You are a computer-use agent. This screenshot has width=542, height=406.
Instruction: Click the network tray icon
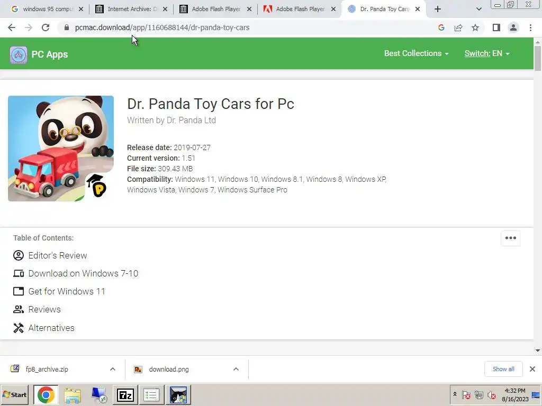click(x=478, y=394)
